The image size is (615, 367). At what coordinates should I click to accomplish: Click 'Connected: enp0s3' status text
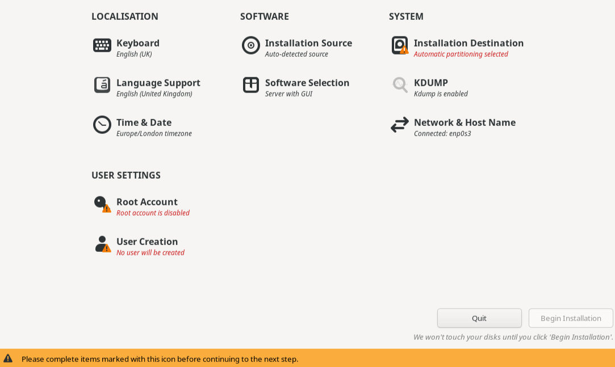coord(442,133)
